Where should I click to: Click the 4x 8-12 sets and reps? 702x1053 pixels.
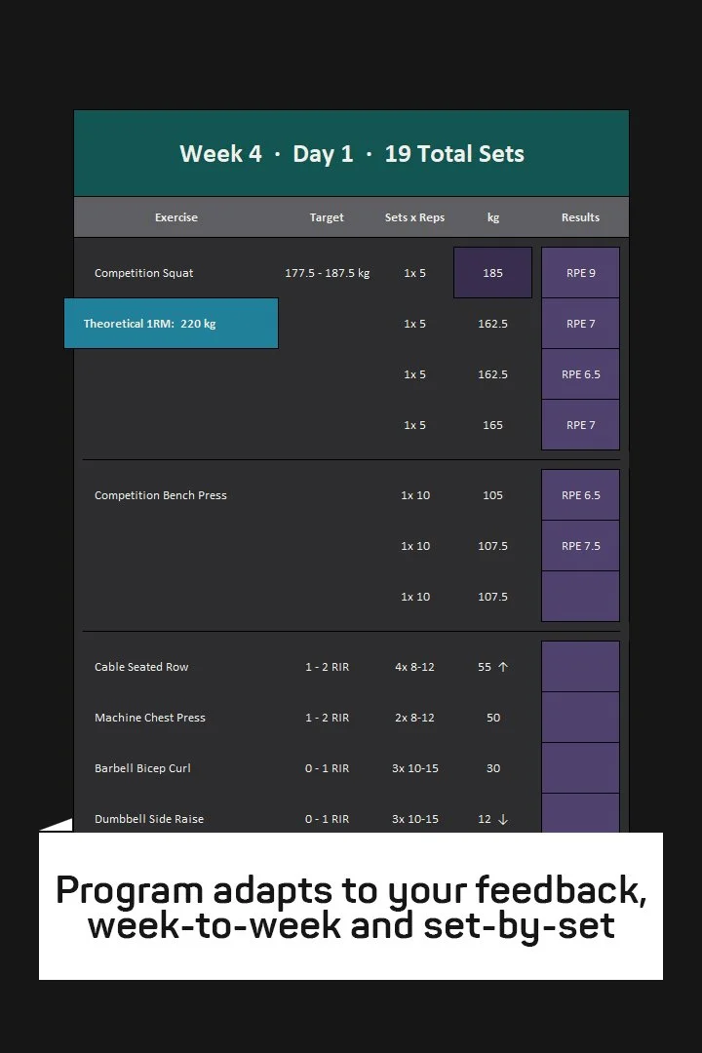[x=414, y=667]
